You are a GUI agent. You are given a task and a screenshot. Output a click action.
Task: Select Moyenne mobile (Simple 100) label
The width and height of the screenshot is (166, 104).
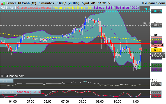click(72, 8)
